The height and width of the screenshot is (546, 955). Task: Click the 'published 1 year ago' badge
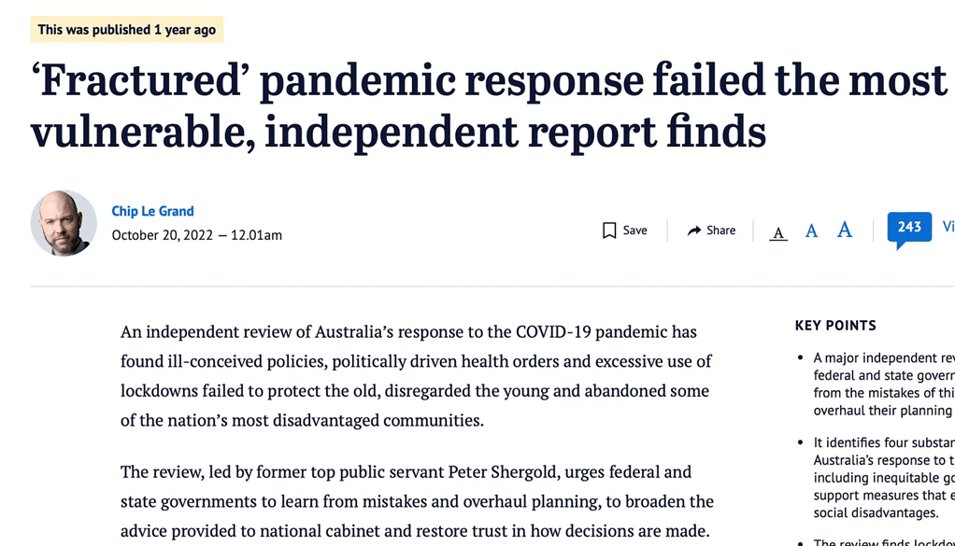pyautogui.click(x=127, y=29)
